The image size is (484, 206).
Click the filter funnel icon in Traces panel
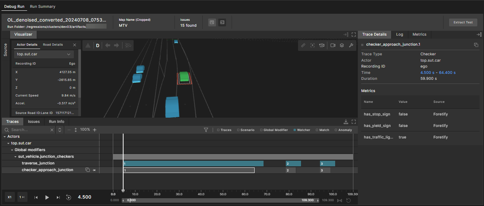pyautogui.click(x=206, y=130)
